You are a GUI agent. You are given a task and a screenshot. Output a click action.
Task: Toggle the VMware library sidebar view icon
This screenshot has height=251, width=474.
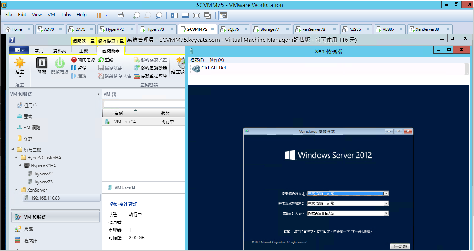click(x=174, y=15)
